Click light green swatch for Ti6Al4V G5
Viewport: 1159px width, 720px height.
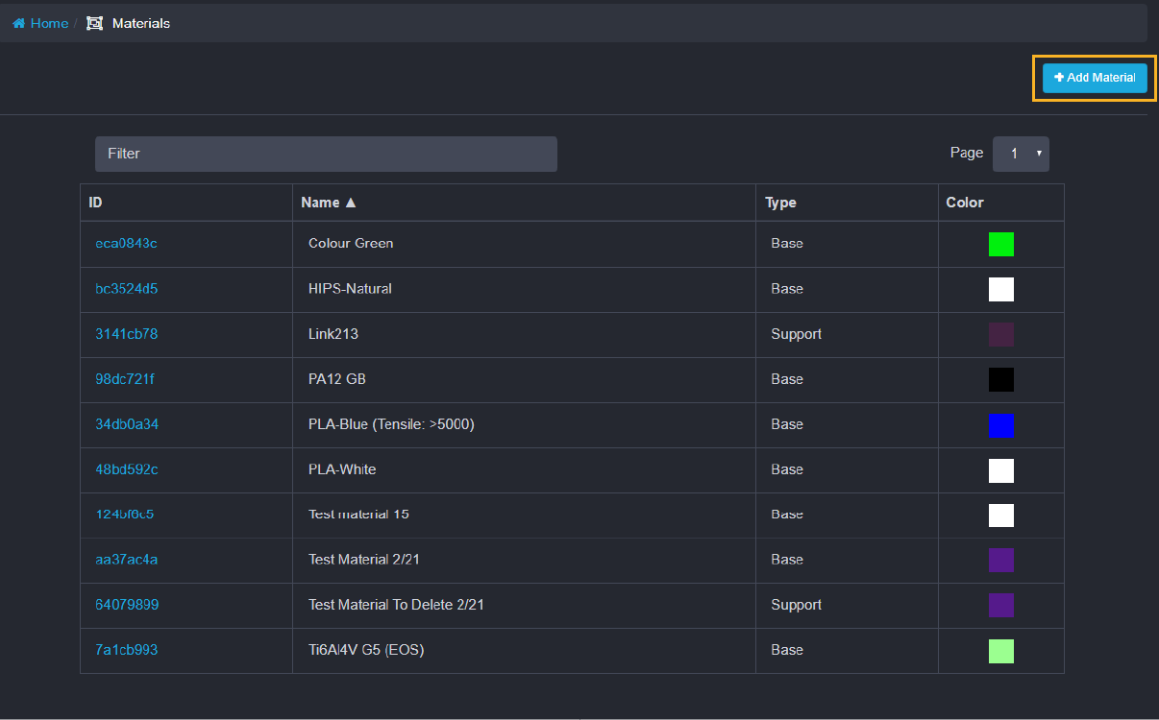pyautogui.click(x=1000, y=651)
